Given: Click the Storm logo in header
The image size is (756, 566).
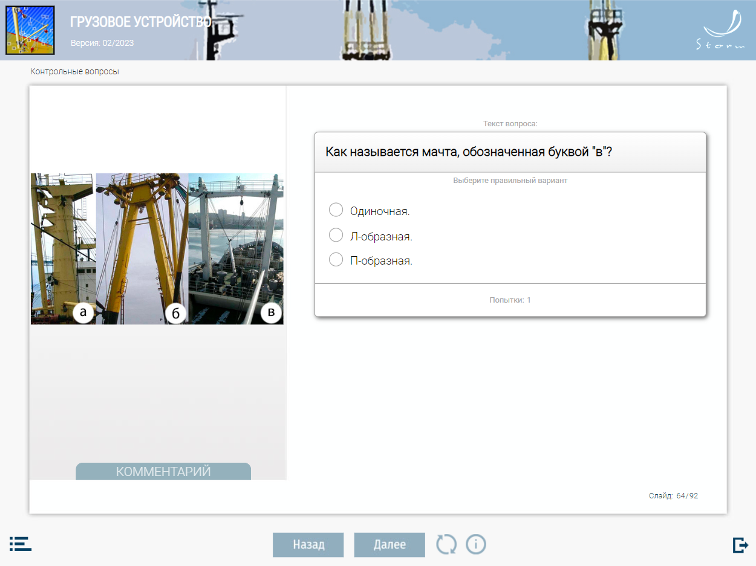Looking at the screenshot, I should click(720, 31).
